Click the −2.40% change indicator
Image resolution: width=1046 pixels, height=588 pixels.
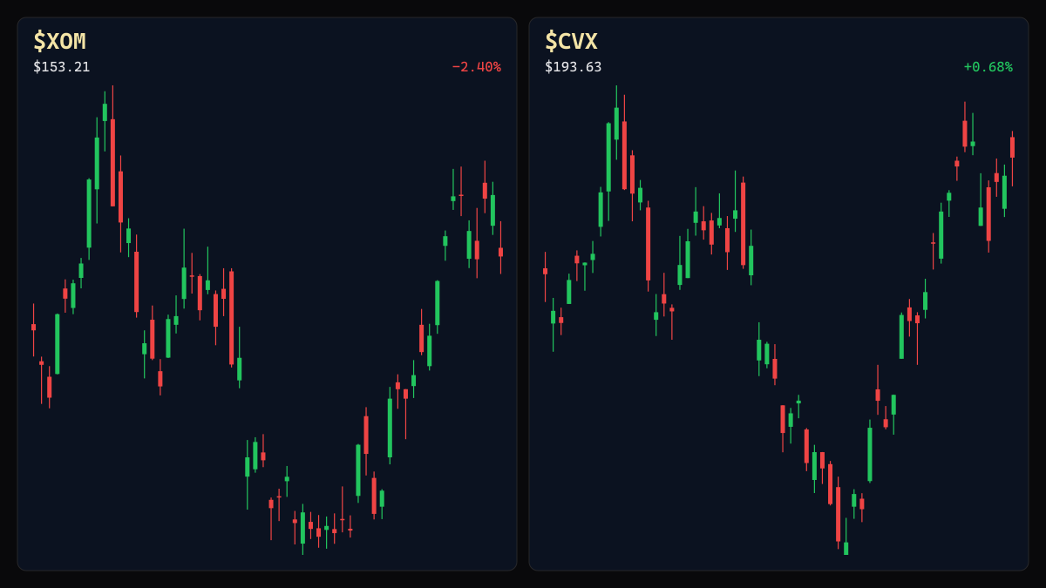click(x=476, y=67)
